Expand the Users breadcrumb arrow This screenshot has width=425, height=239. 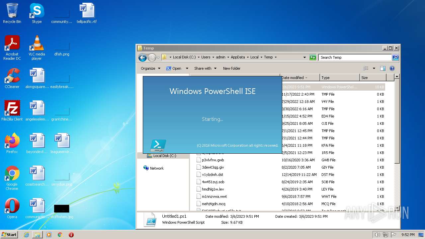click(x=213, y=57)
